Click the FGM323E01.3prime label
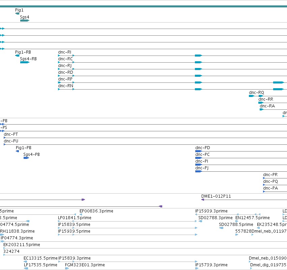This screenshot has width=287, height=270. pos(85,265)
